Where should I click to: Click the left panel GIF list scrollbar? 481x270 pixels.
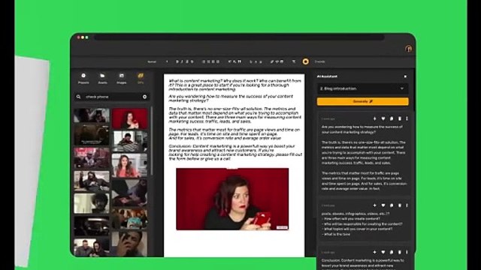(152, 141)
